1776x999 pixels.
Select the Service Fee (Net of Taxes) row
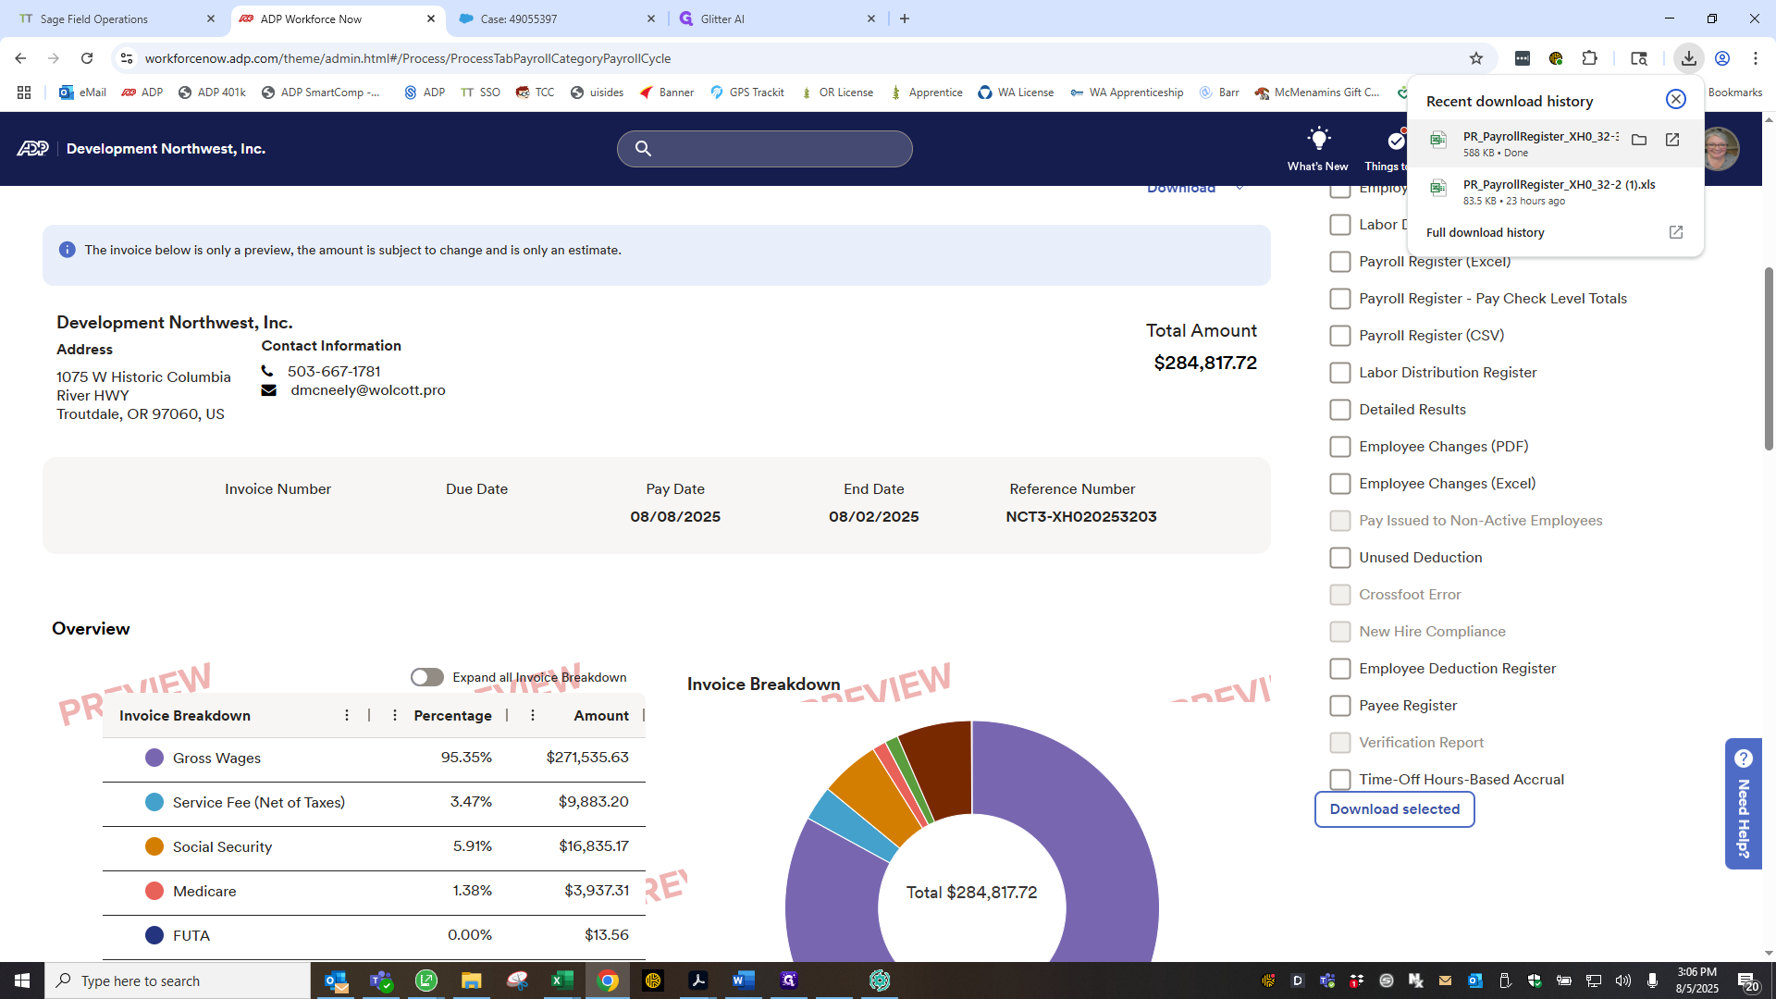374,802
